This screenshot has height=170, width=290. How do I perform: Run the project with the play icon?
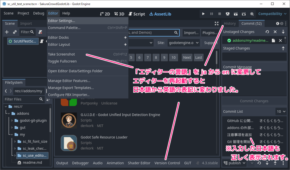coord(203,14)
